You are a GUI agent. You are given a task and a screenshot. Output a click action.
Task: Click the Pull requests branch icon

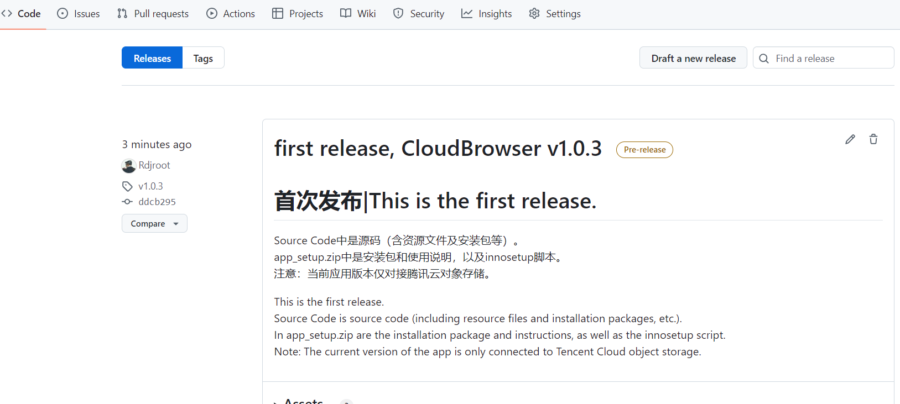(122, 13)
